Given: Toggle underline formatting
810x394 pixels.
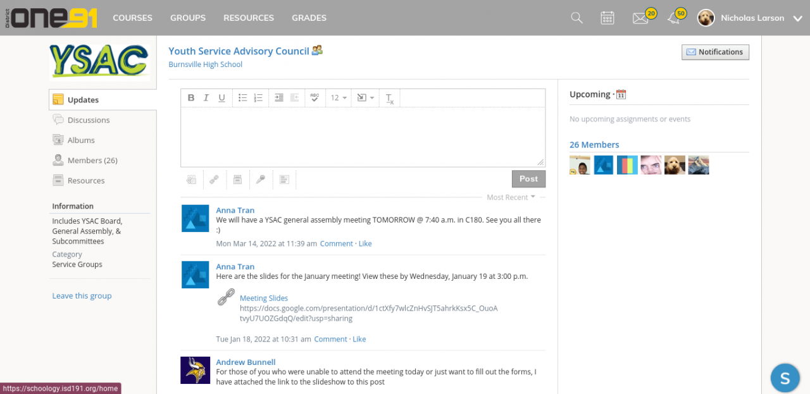Looking at the screenshot, I should [221, 98].
